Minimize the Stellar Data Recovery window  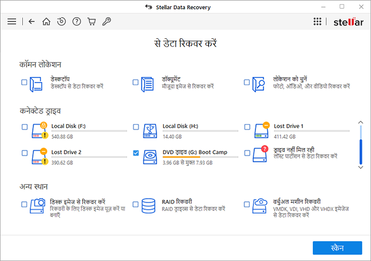click(323, 7)
